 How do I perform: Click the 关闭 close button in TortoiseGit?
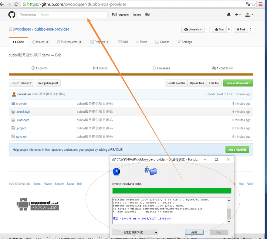pyautogui.click(x=194, y=232)
